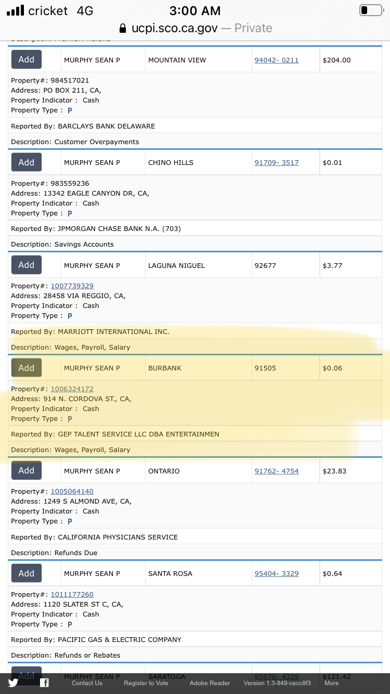390x694 pixels.
Task: Select Description: Refunds or Rebates row
Action: click(x=195, y=655)
